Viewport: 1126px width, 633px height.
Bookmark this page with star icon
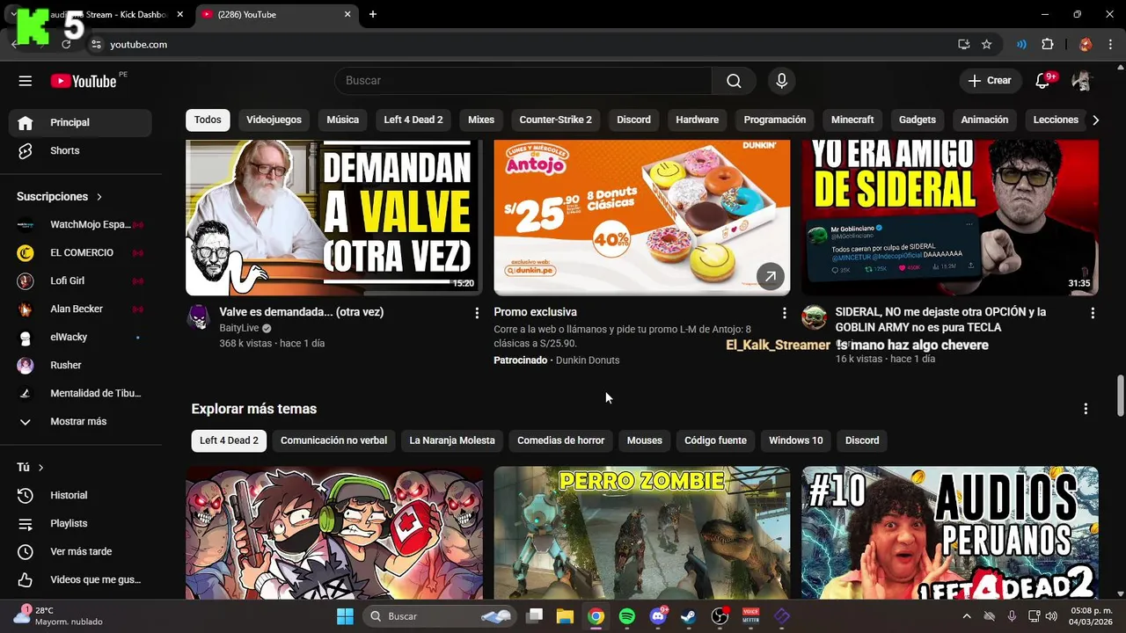coord(986,44)
